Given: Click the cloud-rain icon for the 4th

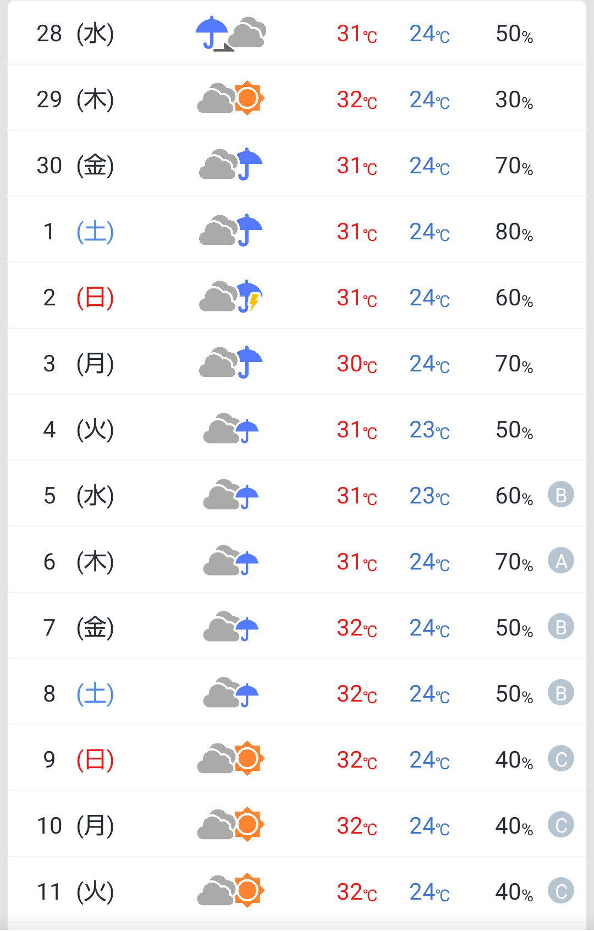Looking at the screenshot, I should (x=231, y=429).
